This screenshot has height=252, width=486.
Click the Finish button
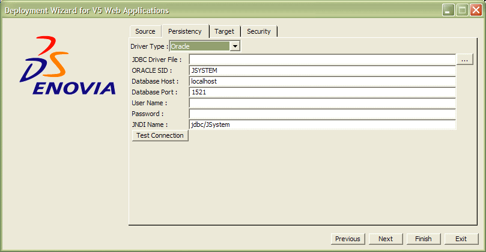423,239
